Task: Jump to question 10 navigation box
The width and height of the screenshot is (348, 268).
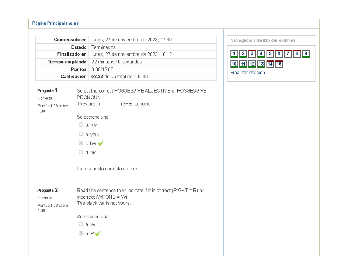Action: [234, 64]
